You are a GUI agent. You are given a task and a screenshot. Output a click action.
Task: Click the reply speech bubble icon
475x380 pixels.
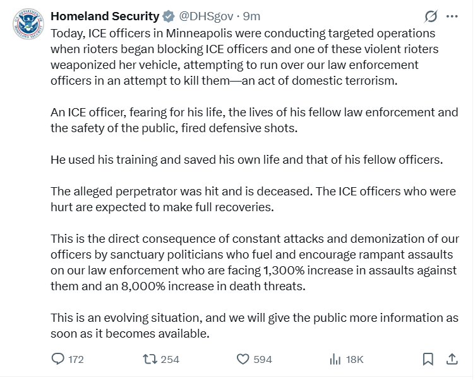(57, 359)
